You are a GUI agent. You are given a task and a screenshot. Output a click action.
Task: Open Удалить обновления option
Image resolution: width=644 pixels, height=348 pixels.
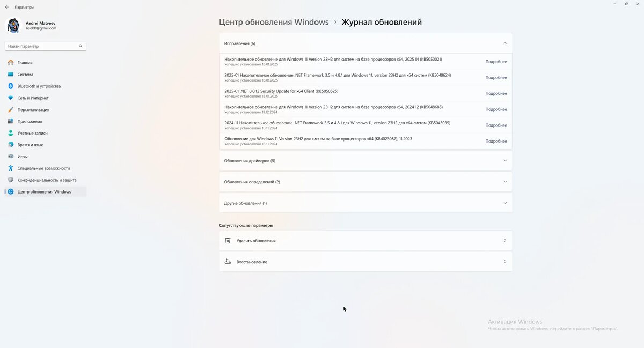365,240
